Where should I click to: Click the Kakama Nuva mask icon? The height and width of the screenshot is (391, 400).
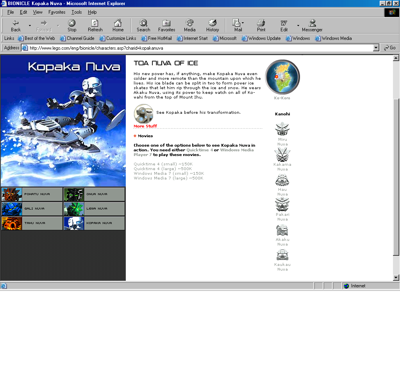[x=282, y=154]
